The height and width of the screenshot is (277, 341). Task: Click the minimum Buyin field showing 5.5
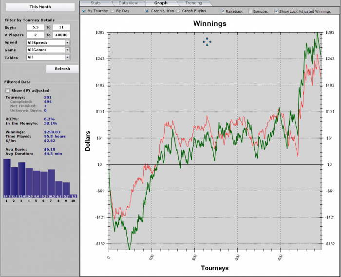click(36, 27)
